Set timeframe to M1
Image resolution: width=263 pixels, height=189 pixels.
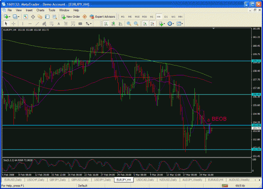pyautogui.click(x=123, y=17)
